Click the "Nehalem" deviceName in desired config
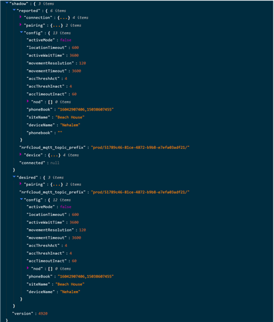This screenshot has width=274, height=322. (70, 292)
